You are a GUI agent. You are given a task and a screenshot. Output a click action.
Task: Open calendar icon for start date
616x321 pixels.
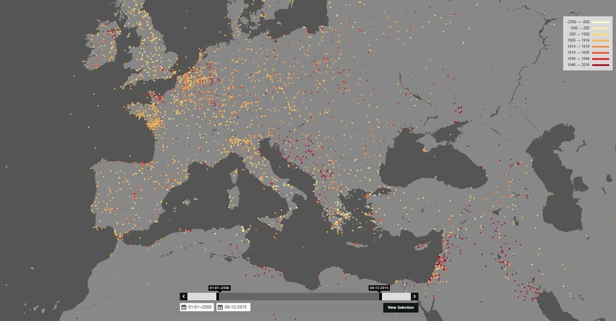pyautogui.click(x=184, y=307)
